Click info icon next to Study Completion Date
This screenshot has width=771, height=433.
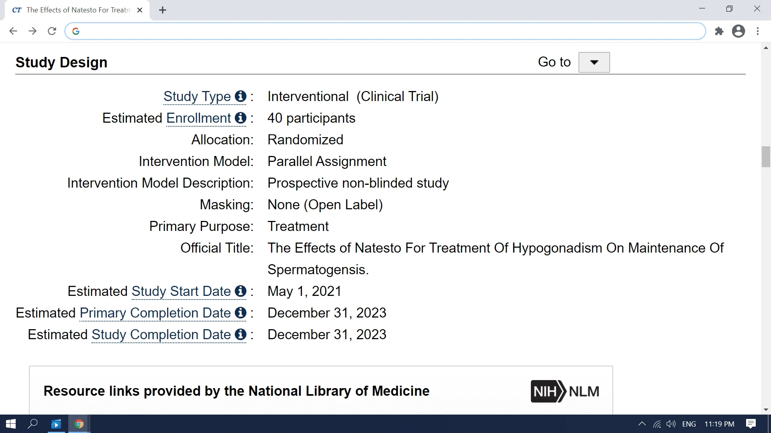[241, 334]
